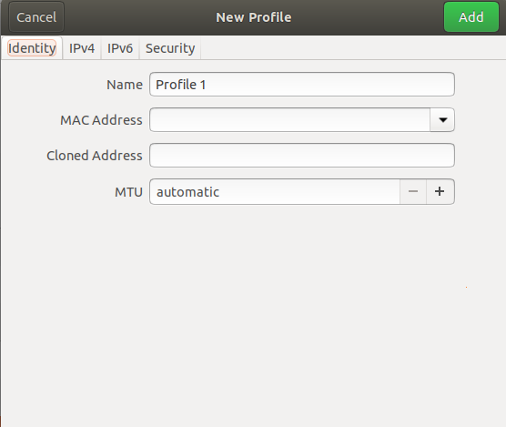Click the Name label
The image size is (506, 427).
(125, 85)
